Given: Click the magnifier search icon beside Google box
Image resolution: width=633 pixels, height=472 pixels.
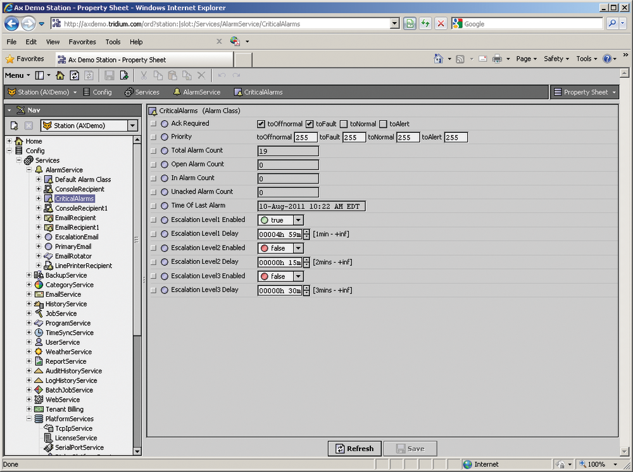Looking at the screenshot, I should point(613,24).
